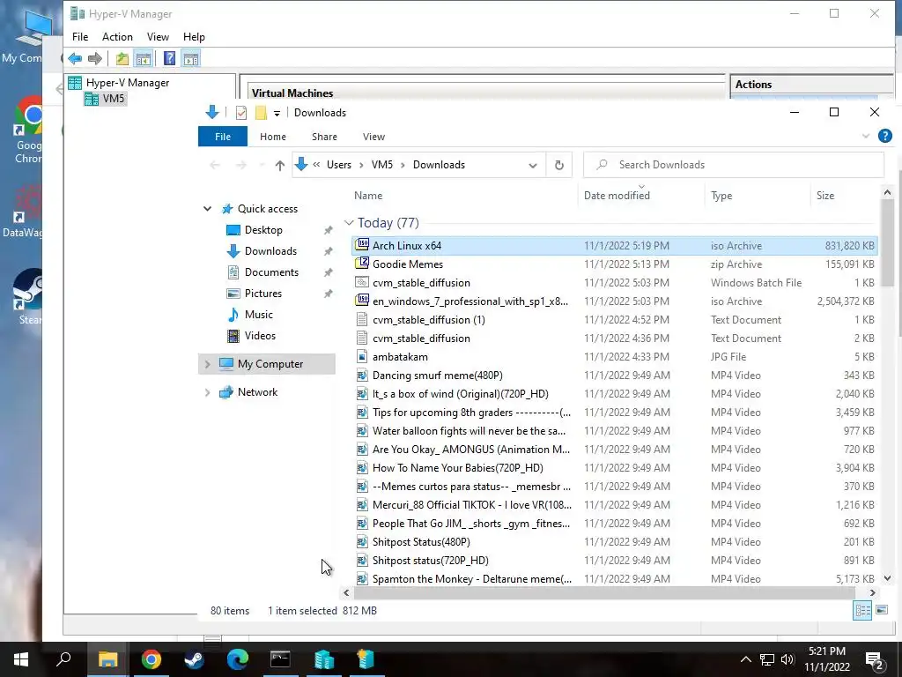Expand My Computer in navigation pane
The height and width of the screenshot is (677, 902).
tap(207, 364)
